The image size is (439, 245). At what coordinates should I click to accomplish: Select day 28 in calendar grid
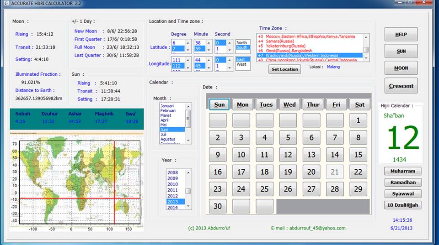[335, 189]
